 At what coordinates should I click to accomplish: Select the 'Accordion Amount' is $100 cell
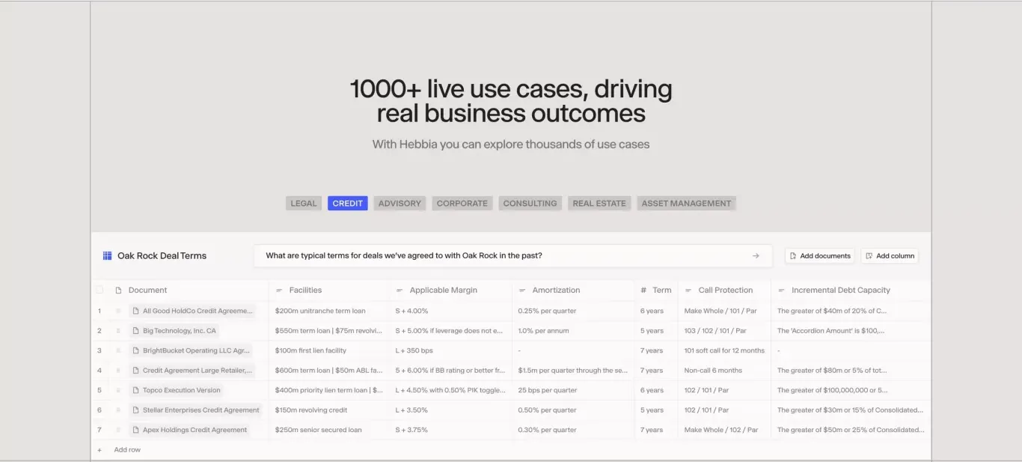click(851, 331)
